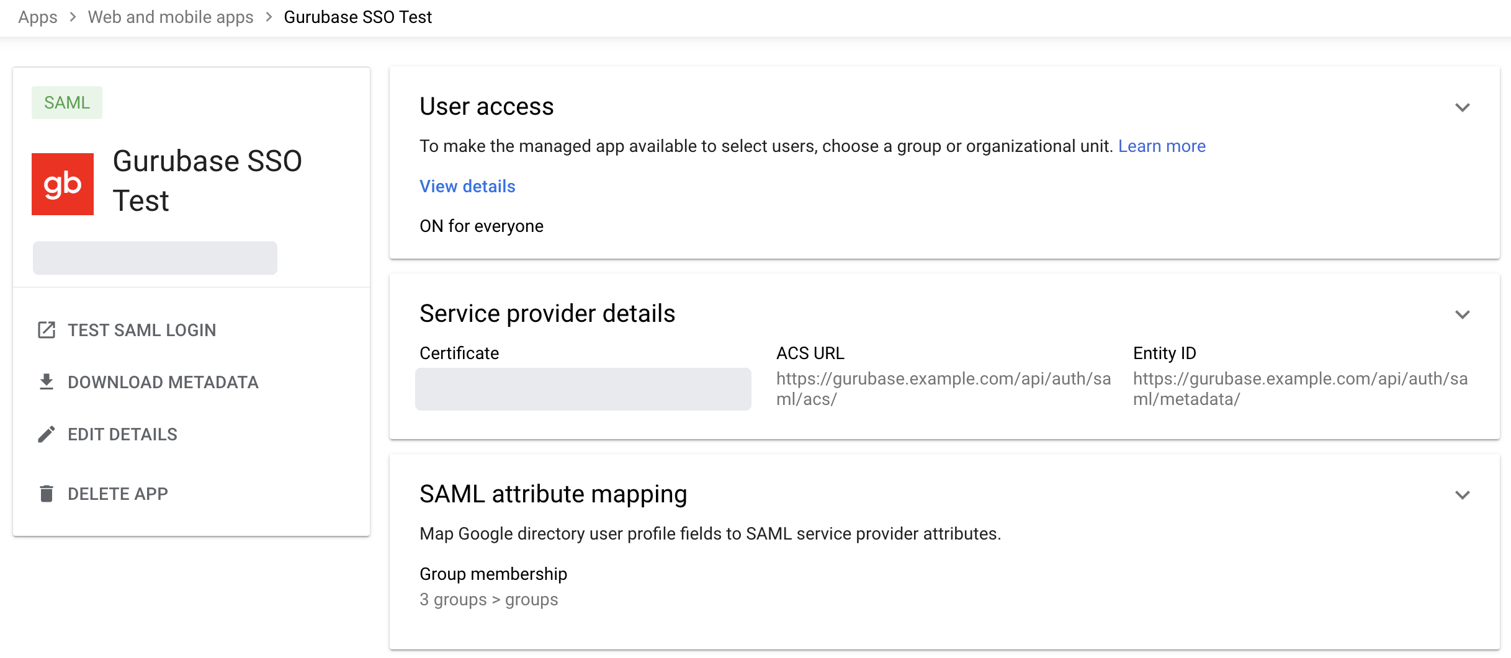Click the Service provider details heading
This screenshot has height=658, width=1511.
547,313
